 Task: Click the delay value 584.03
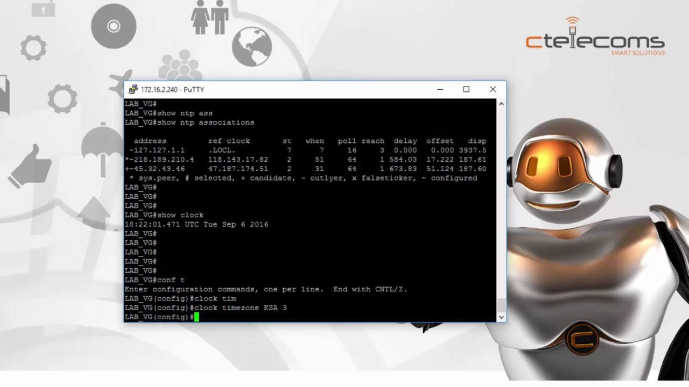coord(403,160)
